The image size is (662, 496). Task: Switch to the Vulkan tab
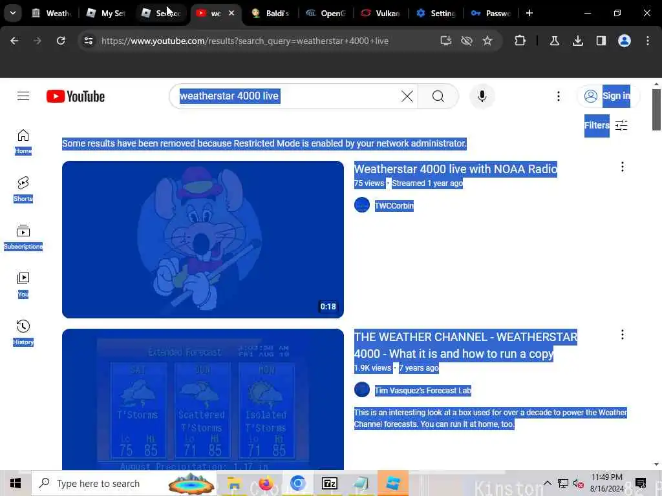380,13
